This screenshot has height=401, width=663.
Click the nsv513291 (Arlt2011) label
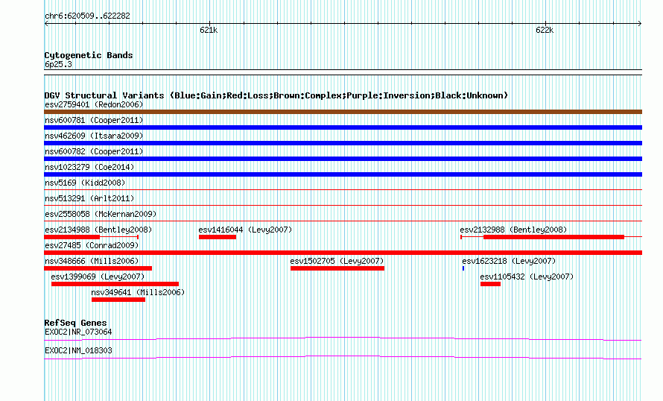89,198
